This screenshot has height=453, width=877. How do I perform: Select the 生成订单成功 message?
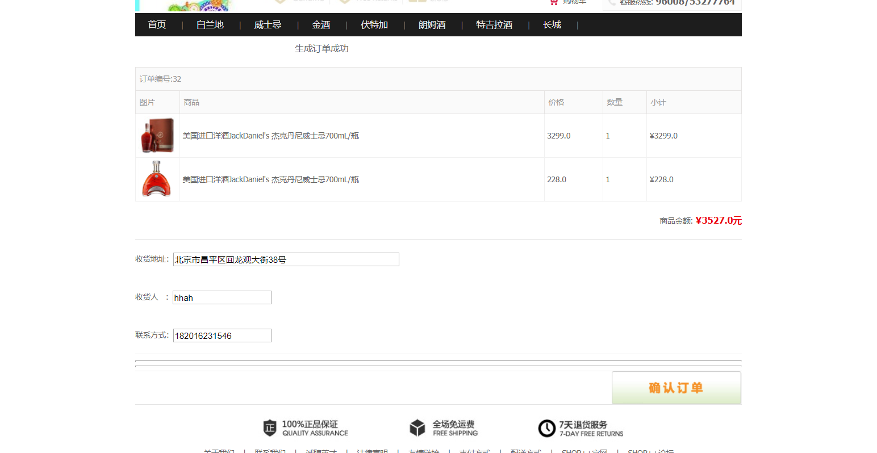321,49
